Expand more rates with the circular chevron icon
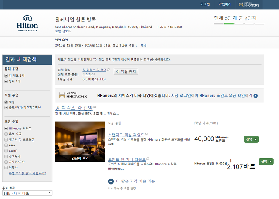Image resolution: width=279 pixels, height=199 pixels. (111, 182)
